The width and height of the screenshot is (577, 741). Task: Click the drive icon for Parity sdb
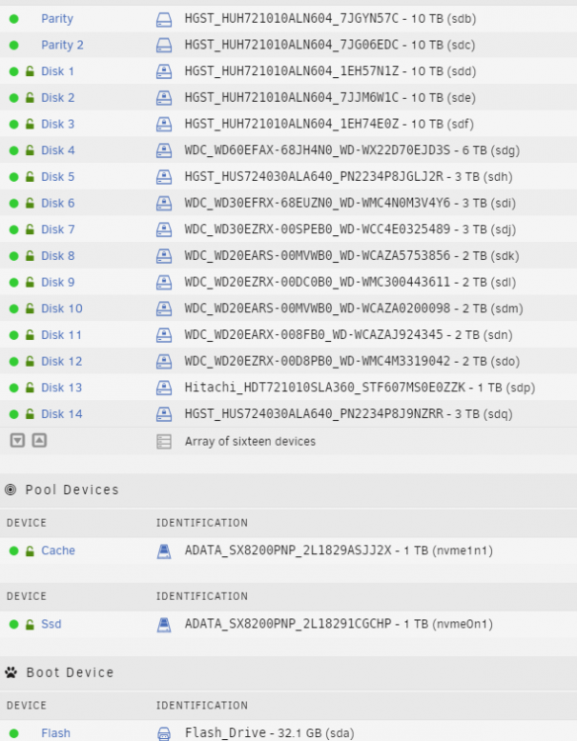(x=164, y=20)
